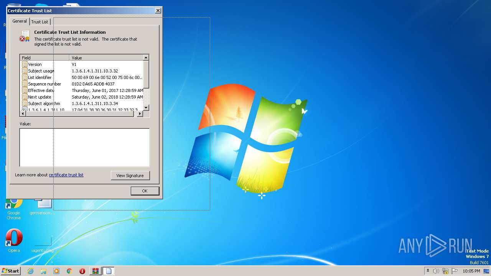
Task: Click the Show desktop button
Action: [486, 271]
